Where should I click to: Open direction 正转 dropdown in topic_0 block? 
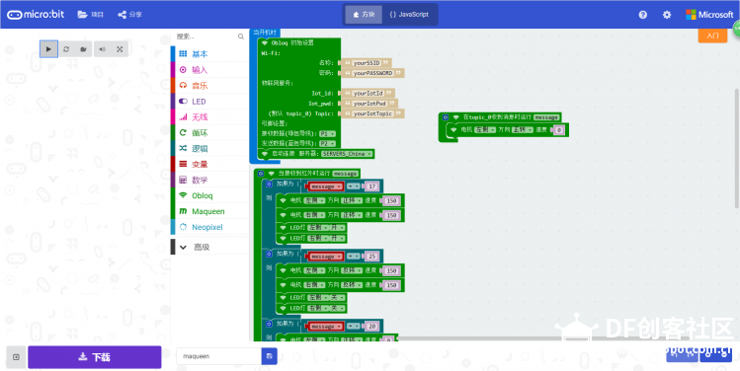523,129
